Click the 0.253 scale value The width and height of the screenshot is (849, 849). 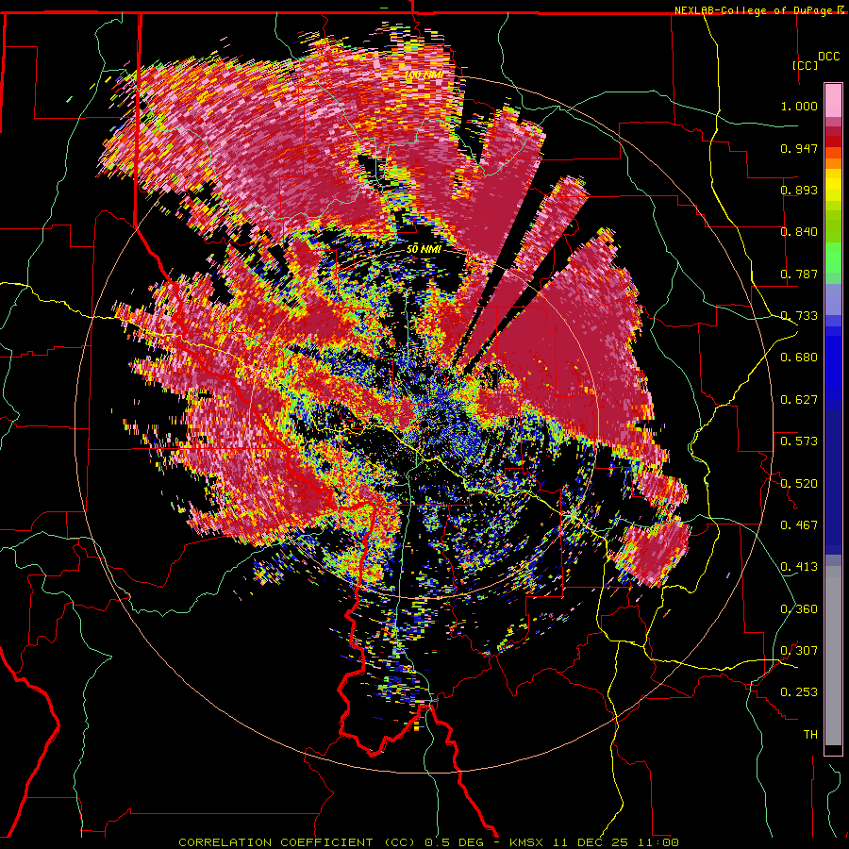coord(799,692)
